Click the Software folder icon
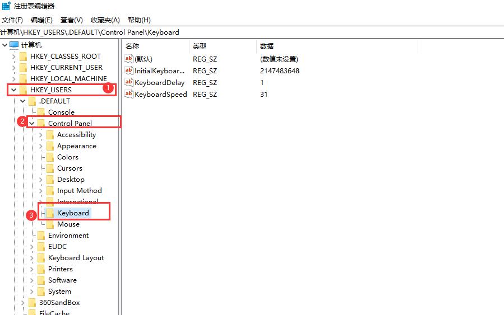This screenshot has height=315, width=504. click(x=41, y=280)
